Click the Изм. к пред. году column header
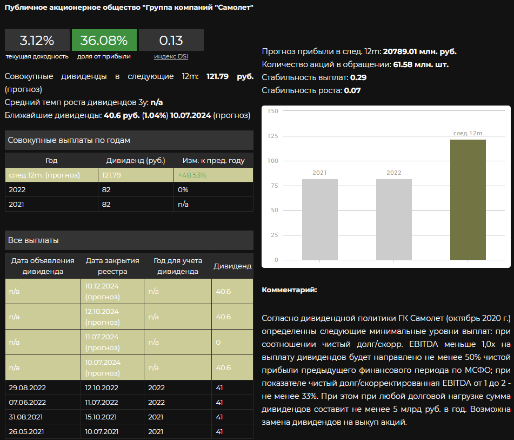The width and height of the screenshot is (514, 440). click(x=213, y=160)
